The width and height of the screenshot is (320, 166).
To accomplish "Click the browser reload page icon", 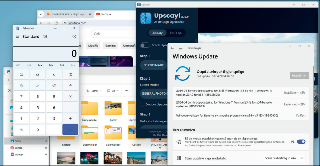I will (56, 23).
